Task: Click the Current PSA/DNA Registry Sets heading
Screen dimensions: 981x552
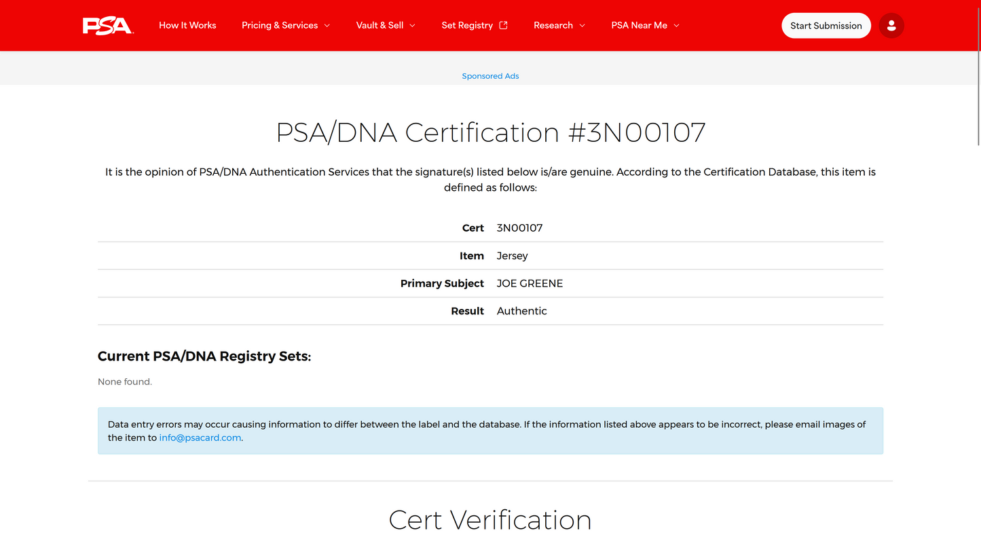Action: point(204,356)
